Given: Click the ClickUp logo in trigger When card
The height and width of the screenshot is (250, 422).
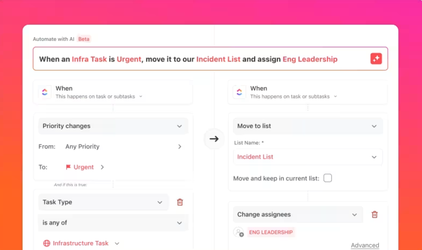Looking at the screenshot, I should pos(45,92).
